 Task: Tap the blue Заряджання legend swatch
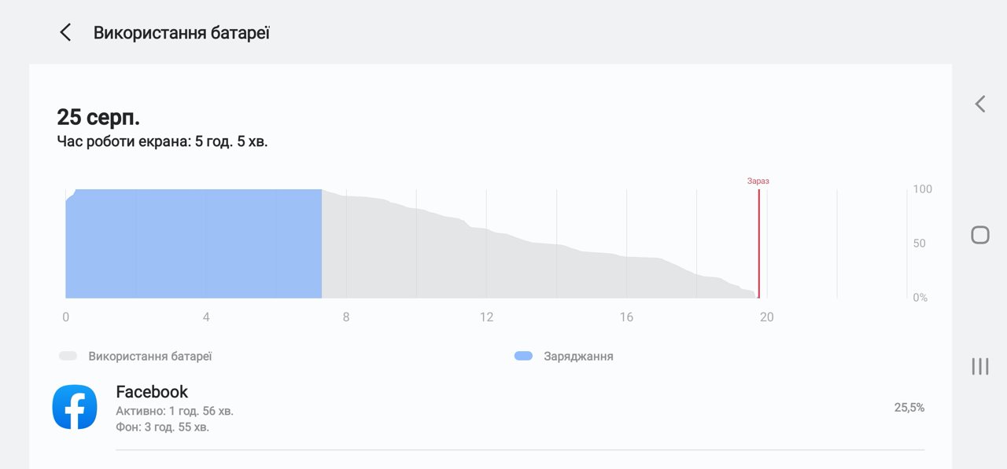(x=523, y=356)
